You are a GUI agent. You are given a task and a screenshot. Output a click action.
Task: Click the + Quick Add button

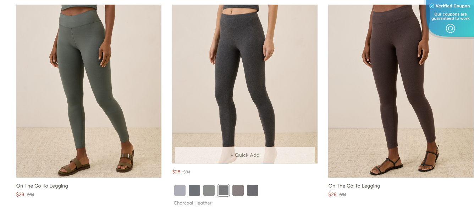(x=244, y=155)
